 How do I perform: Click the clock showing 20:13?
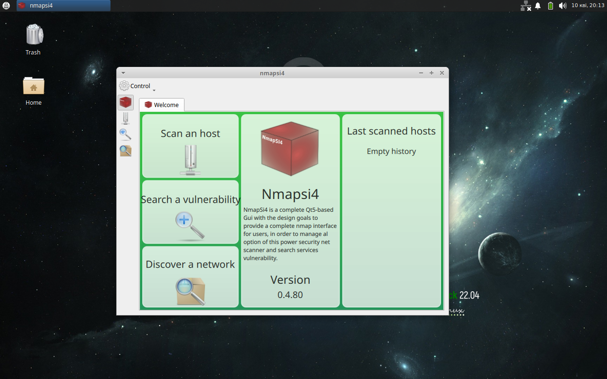588,6
